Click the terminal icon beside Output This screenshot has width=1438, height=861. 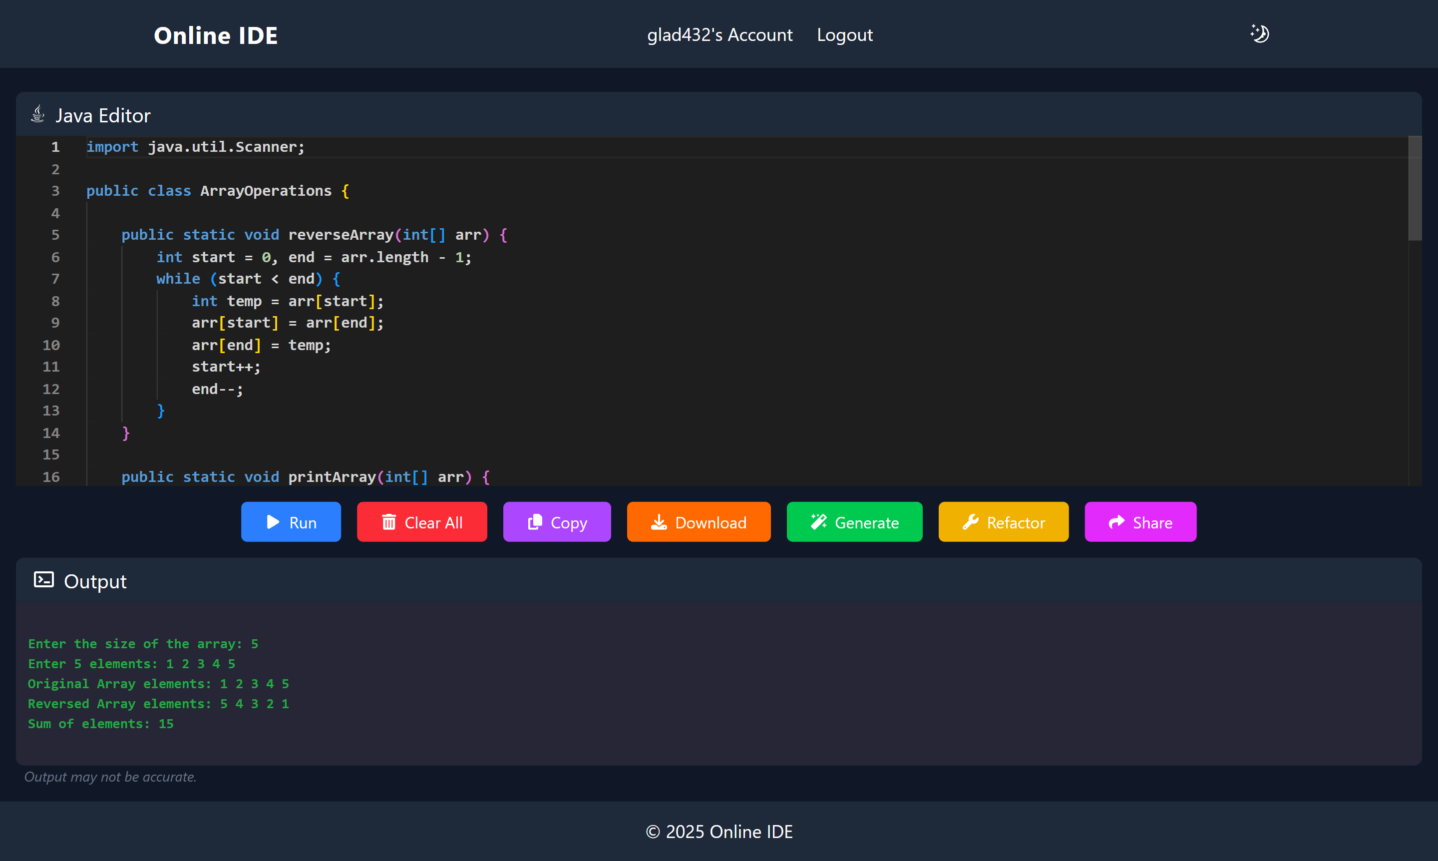pos(44,580)
